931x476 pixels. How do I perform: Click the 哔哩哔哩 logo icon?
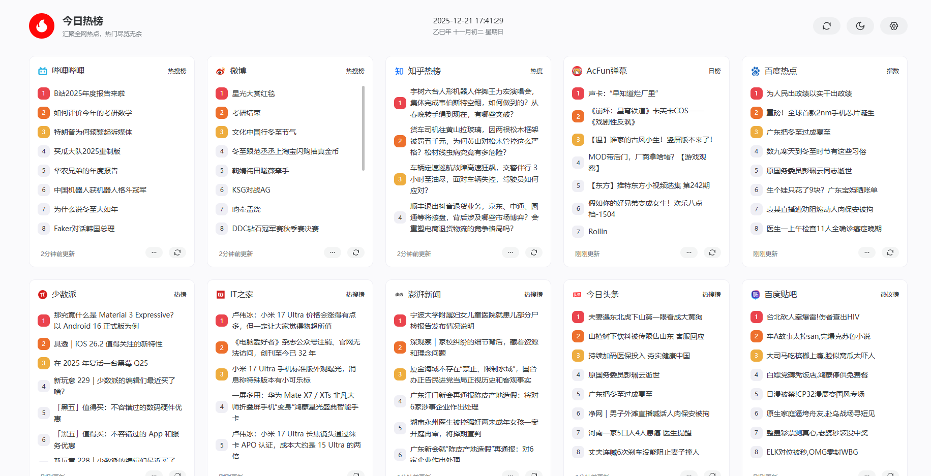(x=43, y=71)
